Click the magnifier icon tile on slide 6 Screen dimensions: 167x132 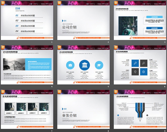coord(144,63)
